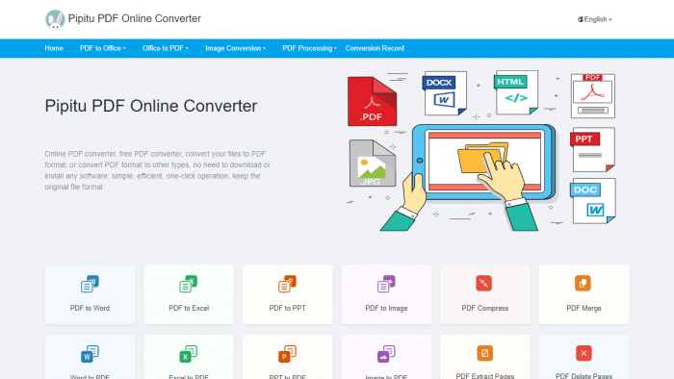Go to the Home menu item
Screen dimensions: 674x379
pos(54,48)
